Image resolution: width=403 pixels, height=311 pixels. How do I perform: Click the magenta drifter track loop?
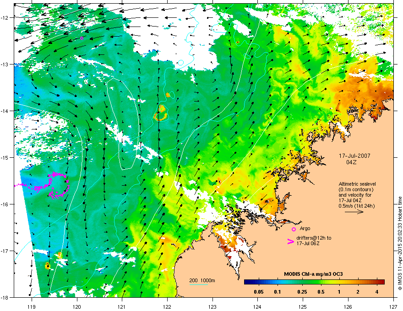click(x=59, y=186)
